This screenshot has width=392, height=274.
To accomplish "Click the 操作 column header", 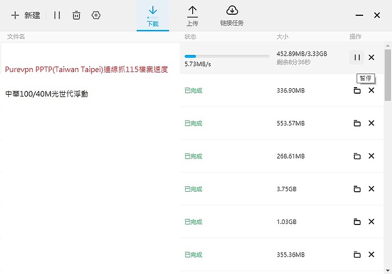I will point(355,37).
